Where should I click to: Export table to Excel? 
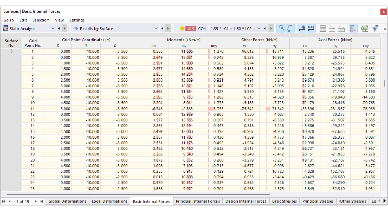(x=365, y=29)
